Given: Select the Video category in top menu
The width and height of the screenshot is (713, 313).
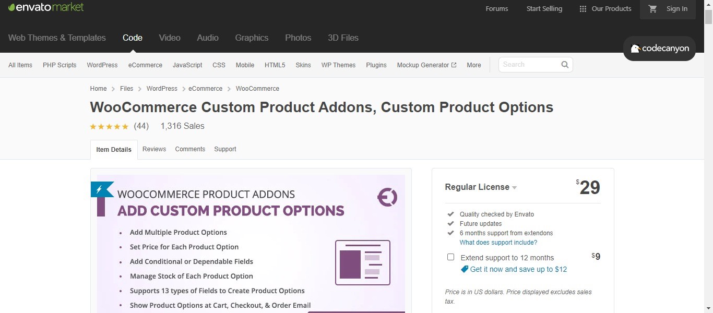Looking at the screenshot, I should [x=170, y=38].
